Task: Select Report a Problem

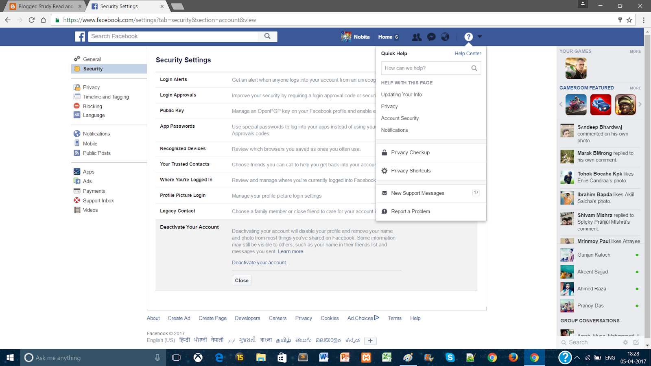Action: 431,211
